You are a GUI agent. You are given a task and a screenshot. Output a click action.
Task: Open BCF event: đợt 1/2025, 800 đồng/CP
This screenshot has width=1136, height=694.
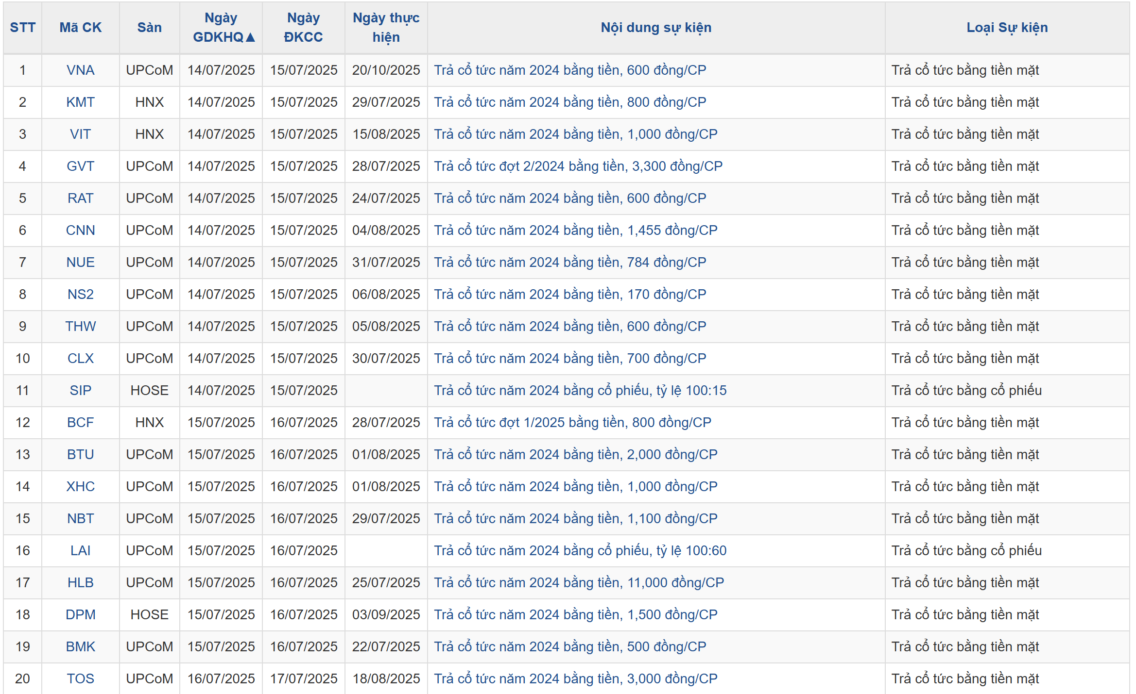pyautogui.click(x=572, y=423)
